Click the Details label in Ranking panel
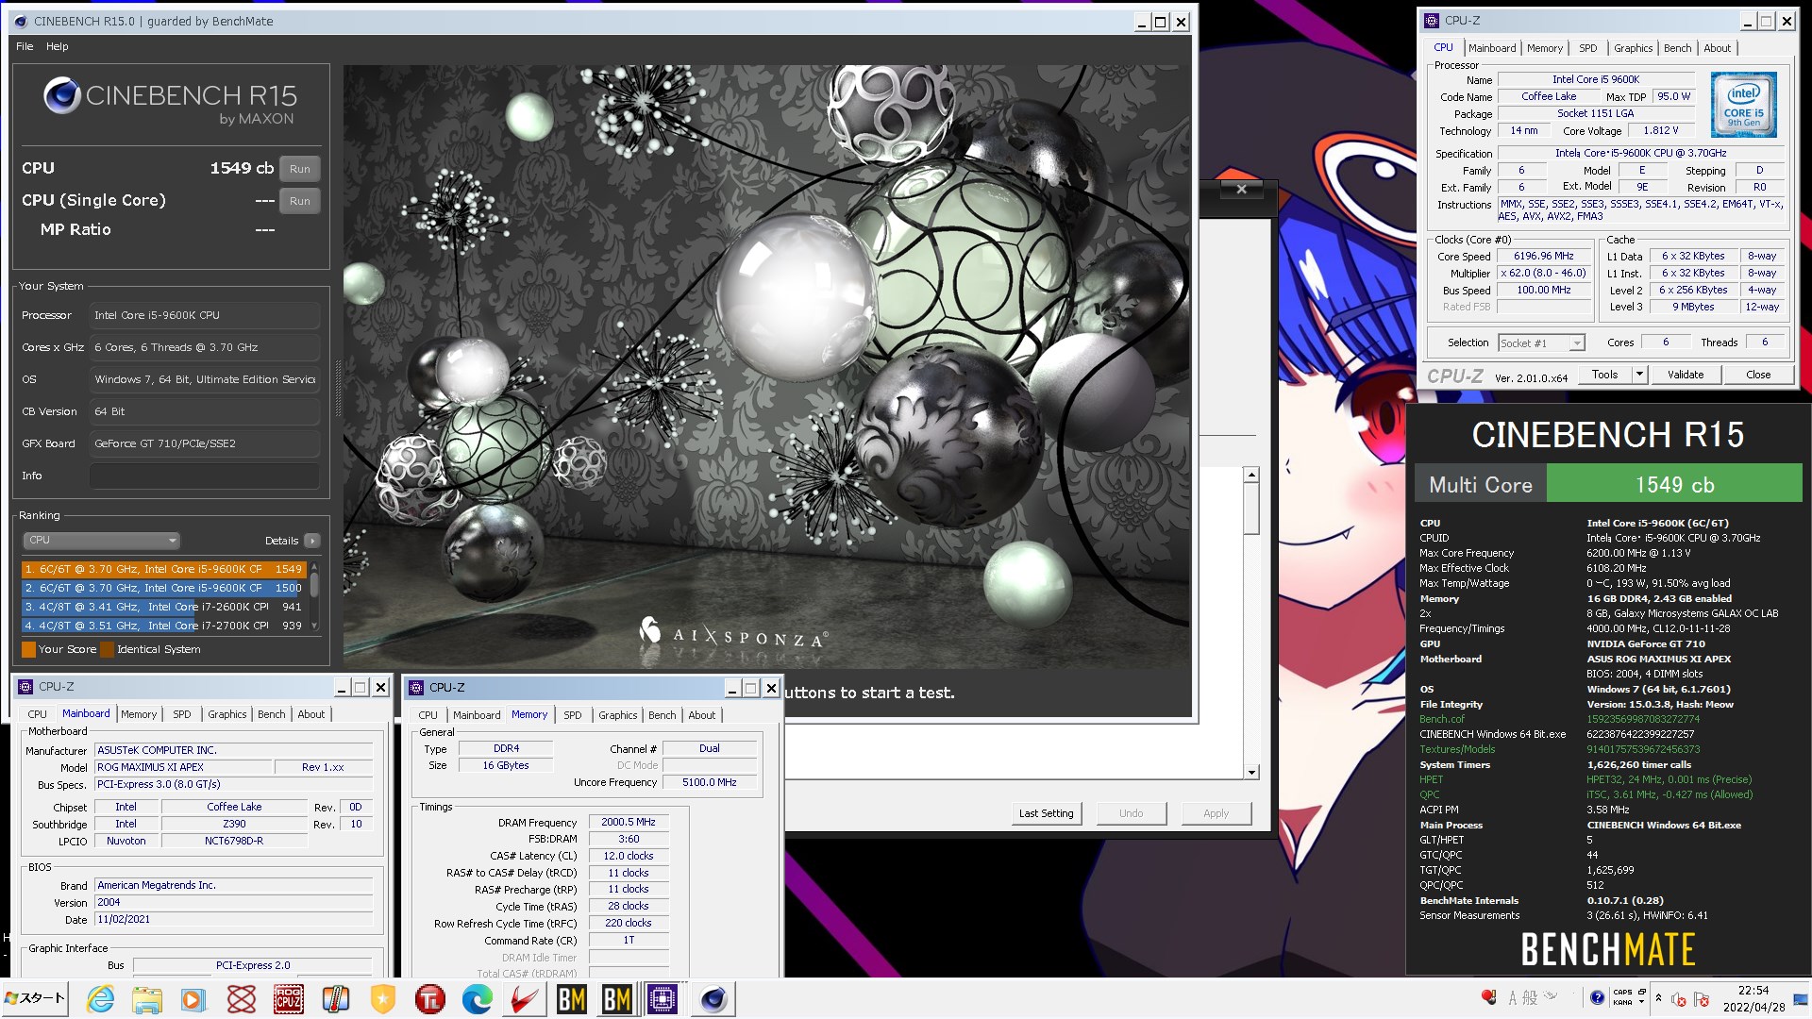 281,541
